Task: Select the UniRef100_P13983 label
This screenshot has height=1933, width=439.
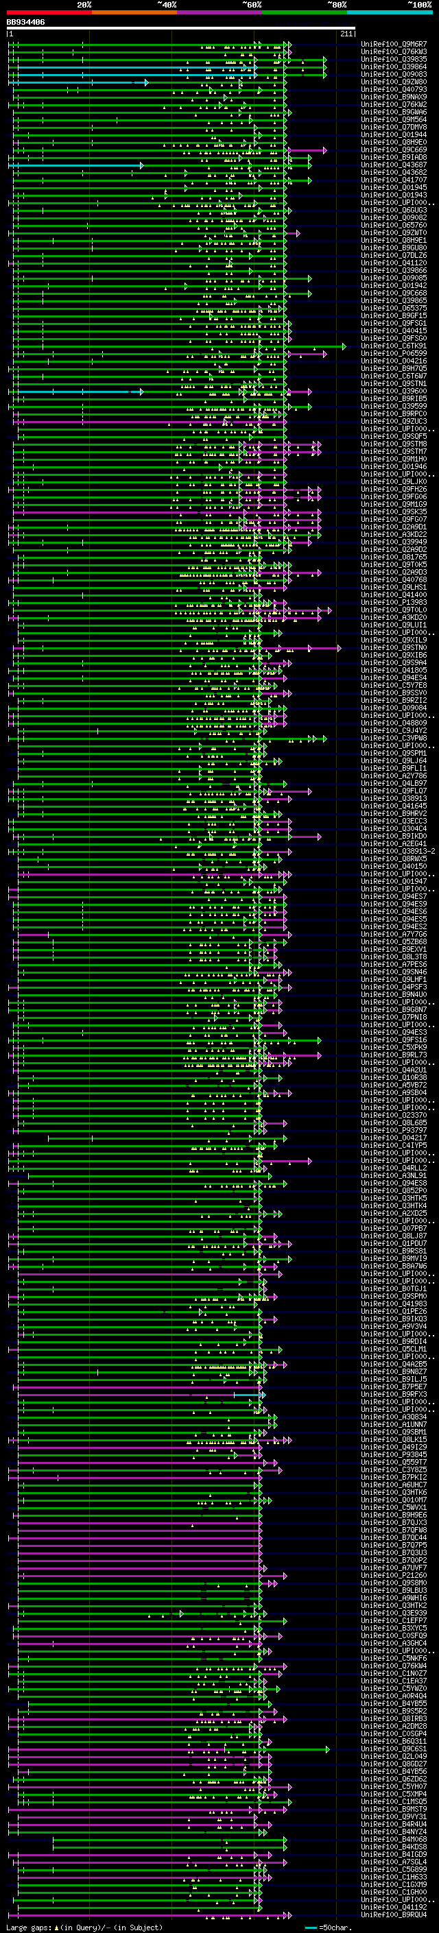Action: (x=394, y=603)
